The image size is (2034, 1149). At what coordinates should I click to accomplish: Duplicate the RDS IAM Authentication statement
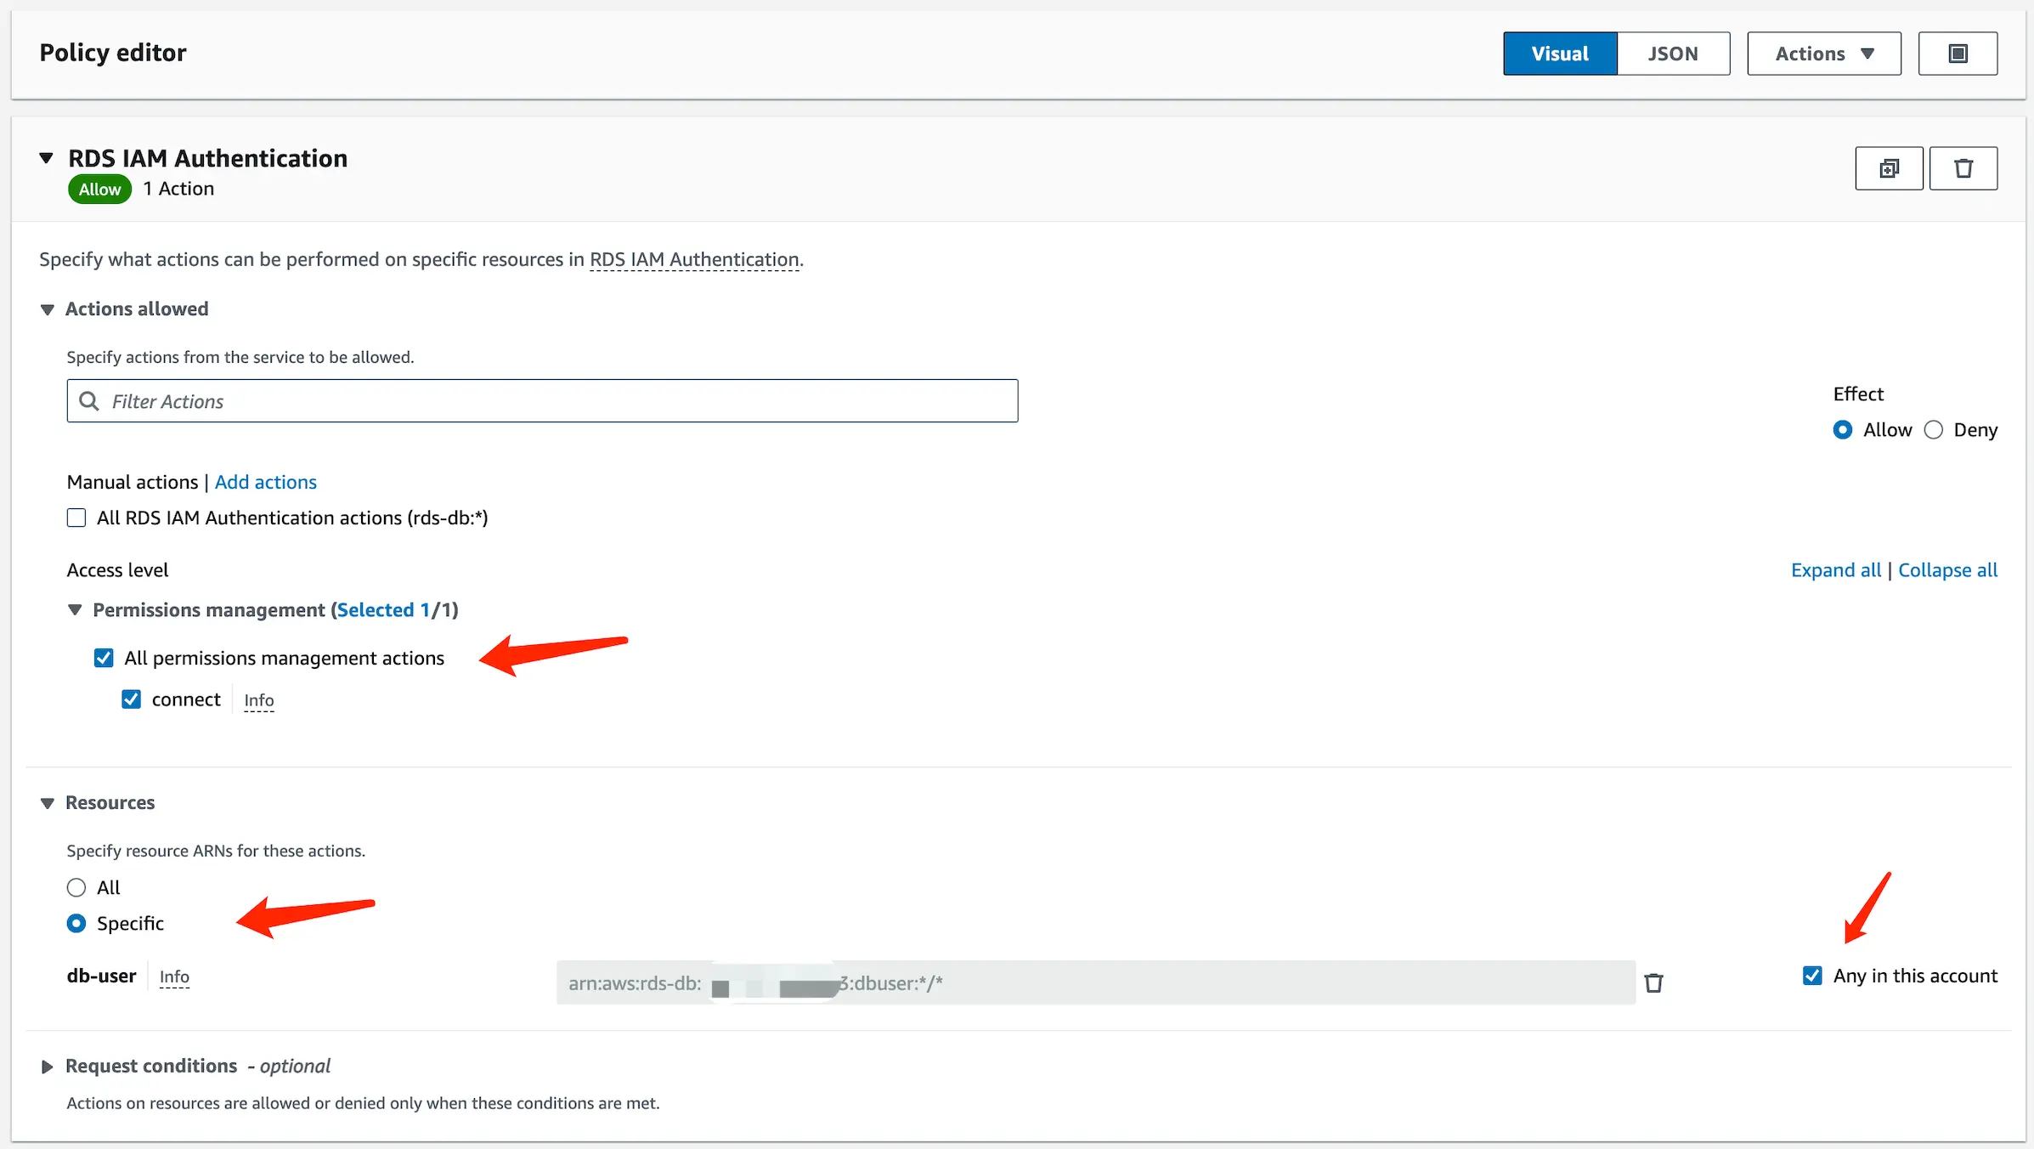[1889, 168]
